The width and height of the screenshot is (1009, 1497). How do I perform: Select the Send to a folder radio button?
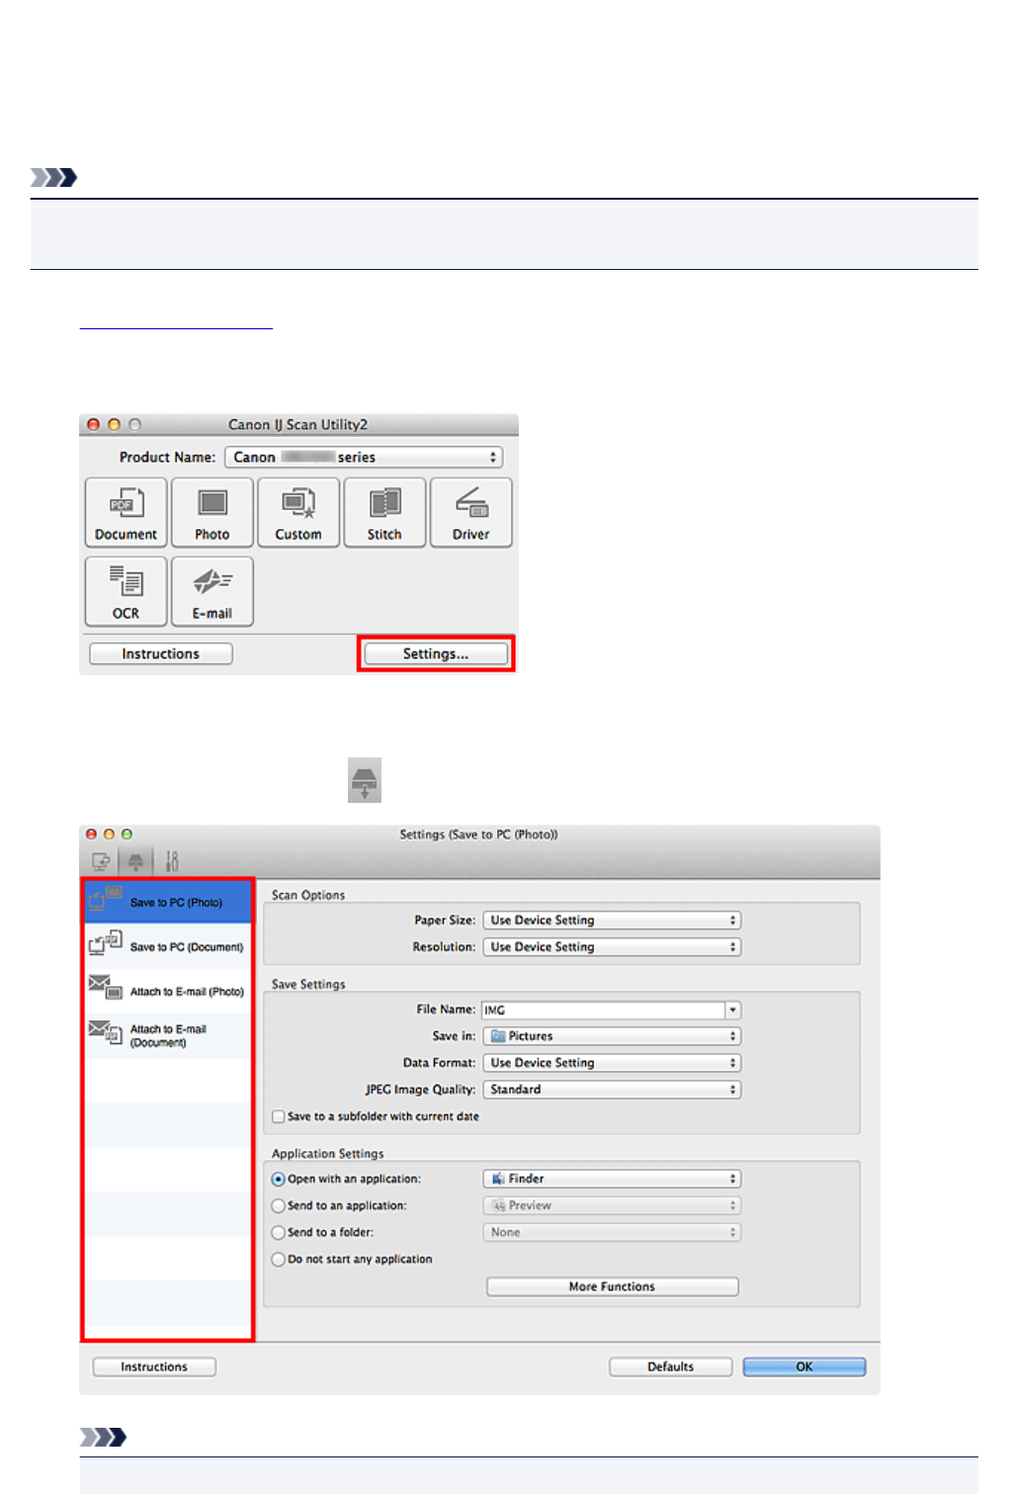279,1232
